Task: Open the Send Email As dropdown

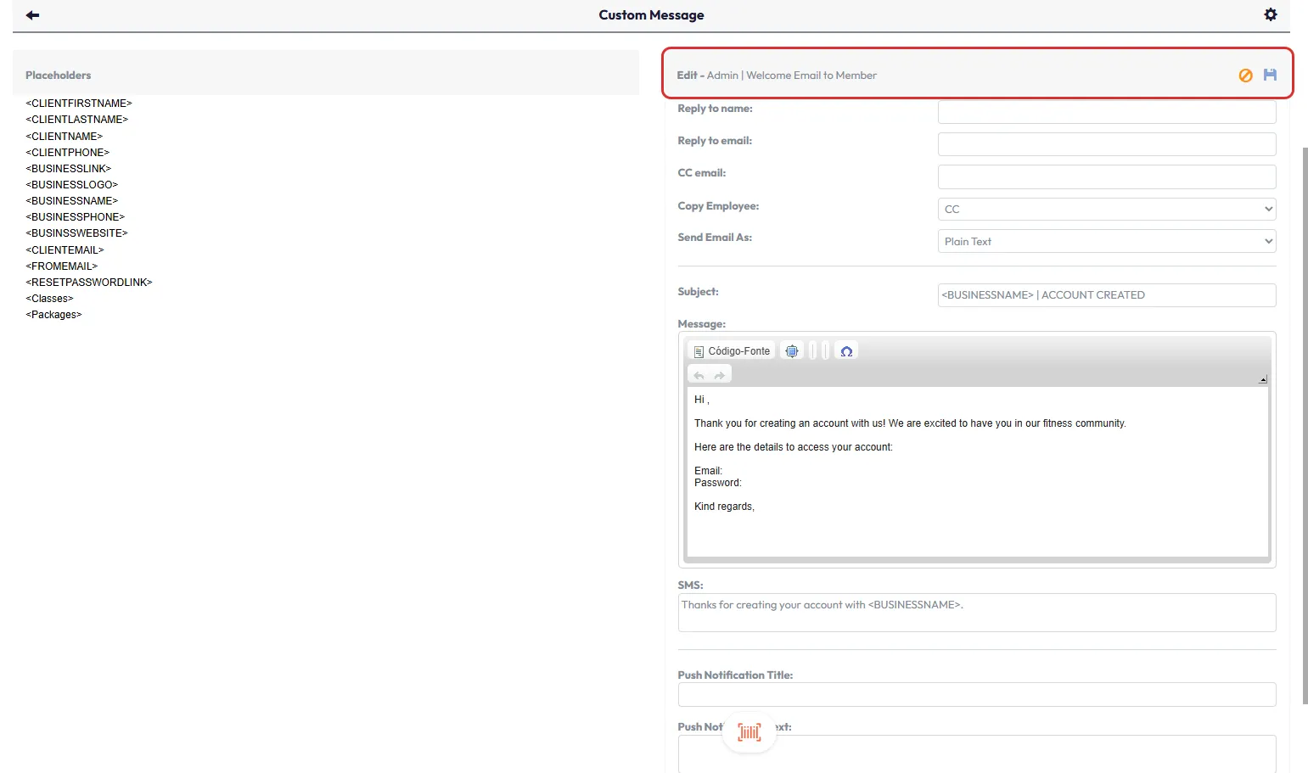Action: pos(1106,241)
